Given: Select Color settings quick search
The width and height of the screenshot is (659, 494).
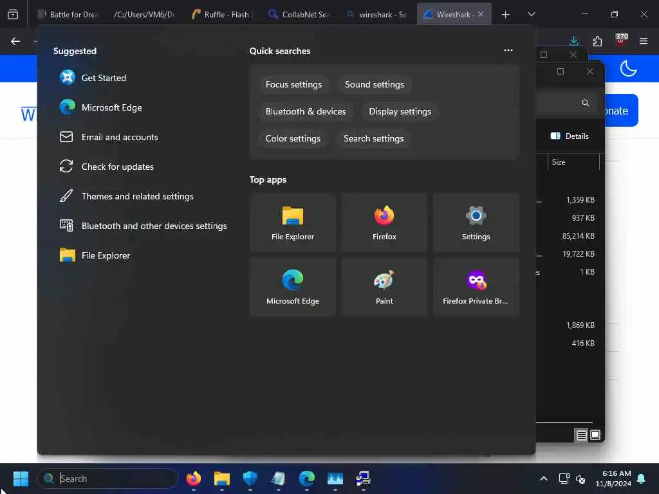Looking at the screenshot, I should [293, 138].
